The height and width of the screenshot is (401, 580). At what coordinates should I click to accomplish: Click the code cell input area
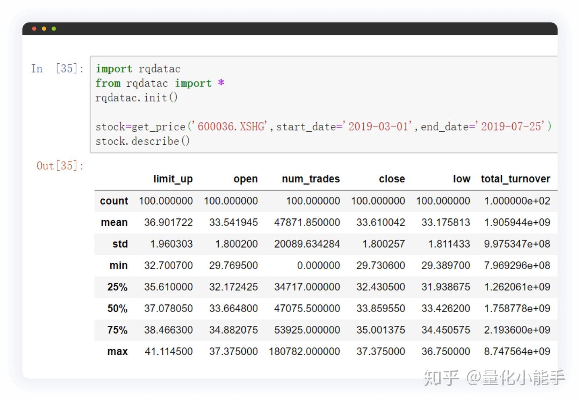pyautogui.click(x=322, y=105)
